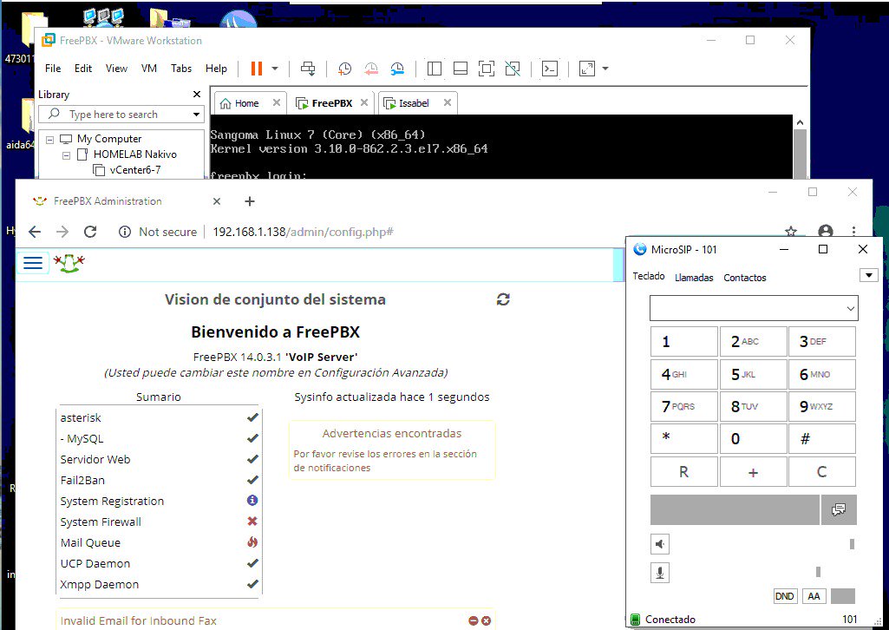
Task: Click the # key on MicroSIP keypad
Action: click(x=821, y=439)
